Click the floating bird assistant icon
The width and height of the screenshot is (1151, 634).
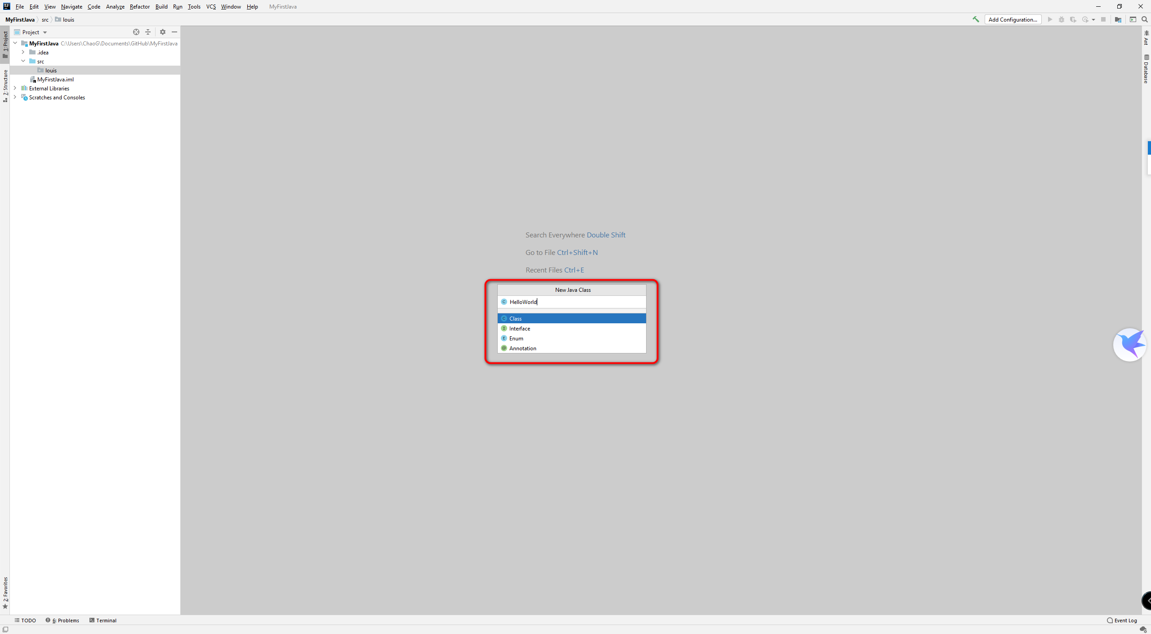(x=1130, y=344)
